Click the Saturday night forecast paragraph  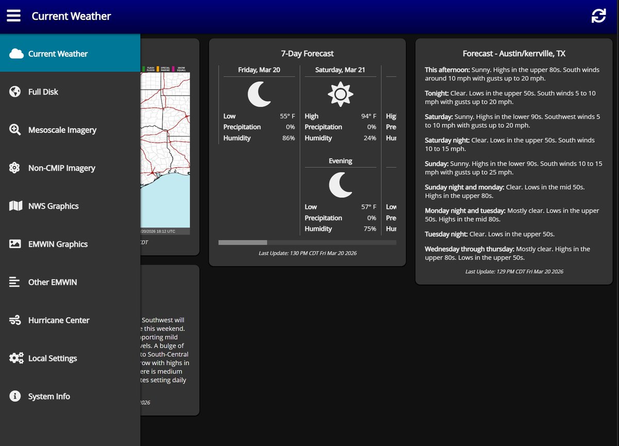pyautogui.click(x=514, y=145)
